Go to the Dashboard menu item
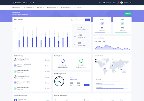Image resolution: width=144 pixels, height=101 pixels. pyautogui.click(x=16, y=8)
